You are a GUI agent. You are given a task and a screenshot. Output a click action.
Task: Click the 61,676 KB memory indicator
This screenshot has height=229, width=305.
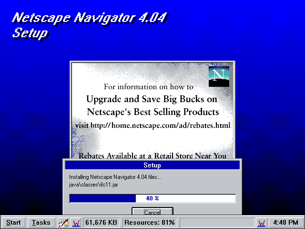tap(102, 222)
